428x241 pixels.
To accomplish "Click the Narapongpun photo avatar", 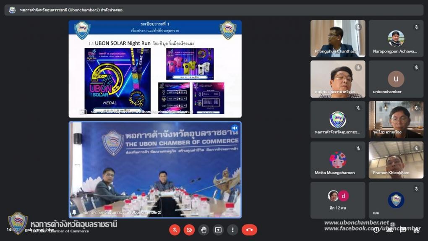I will pyautogui.click(x=396, y=39).
